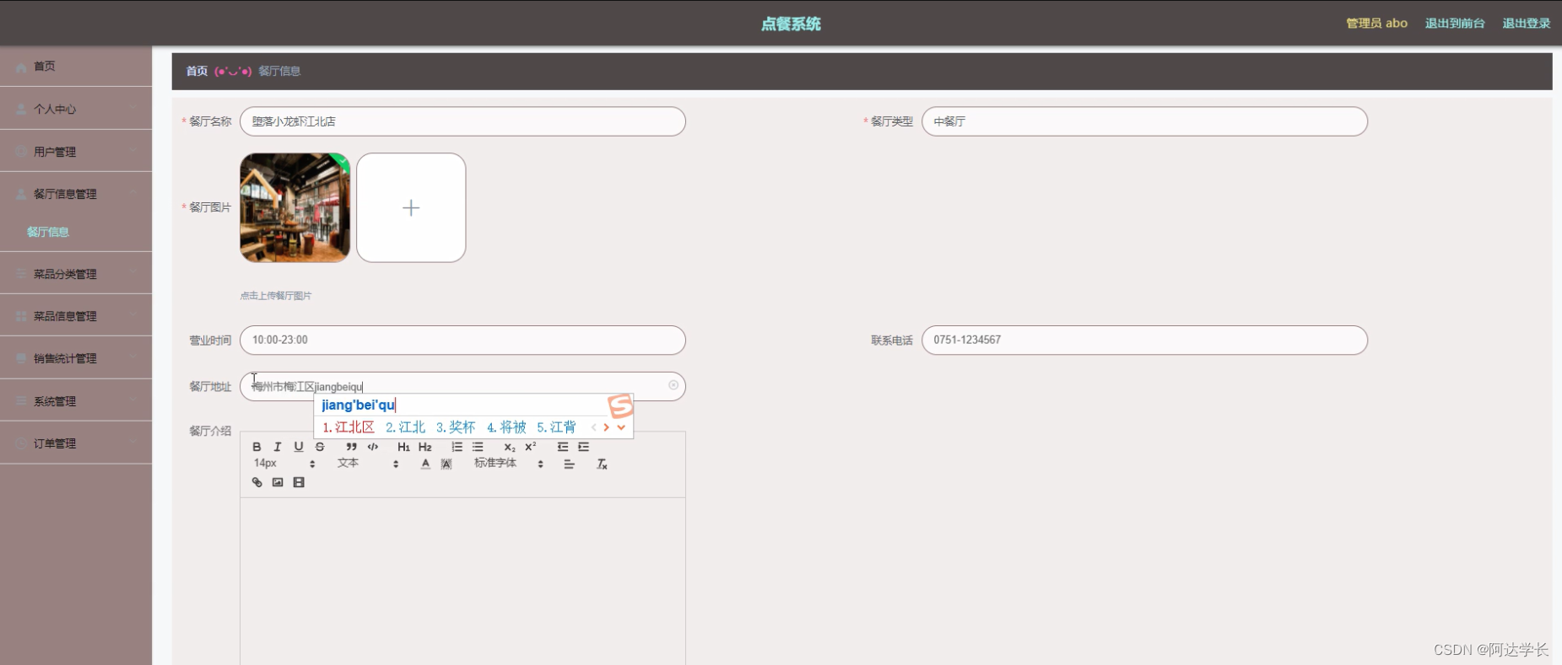Insert a blockquote in editor
This screenshot has height=665, width=1562.
(x=351, y=447)
